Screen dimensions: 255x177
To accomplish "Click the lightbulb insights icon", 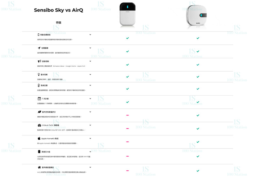I will coord(39,75).
